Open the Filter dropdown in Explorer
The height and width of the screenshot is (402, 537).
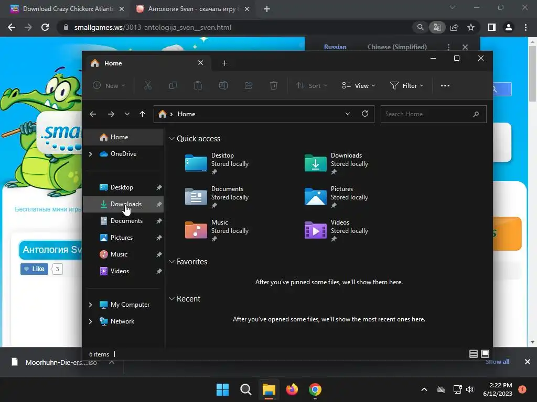coord(407,85)
